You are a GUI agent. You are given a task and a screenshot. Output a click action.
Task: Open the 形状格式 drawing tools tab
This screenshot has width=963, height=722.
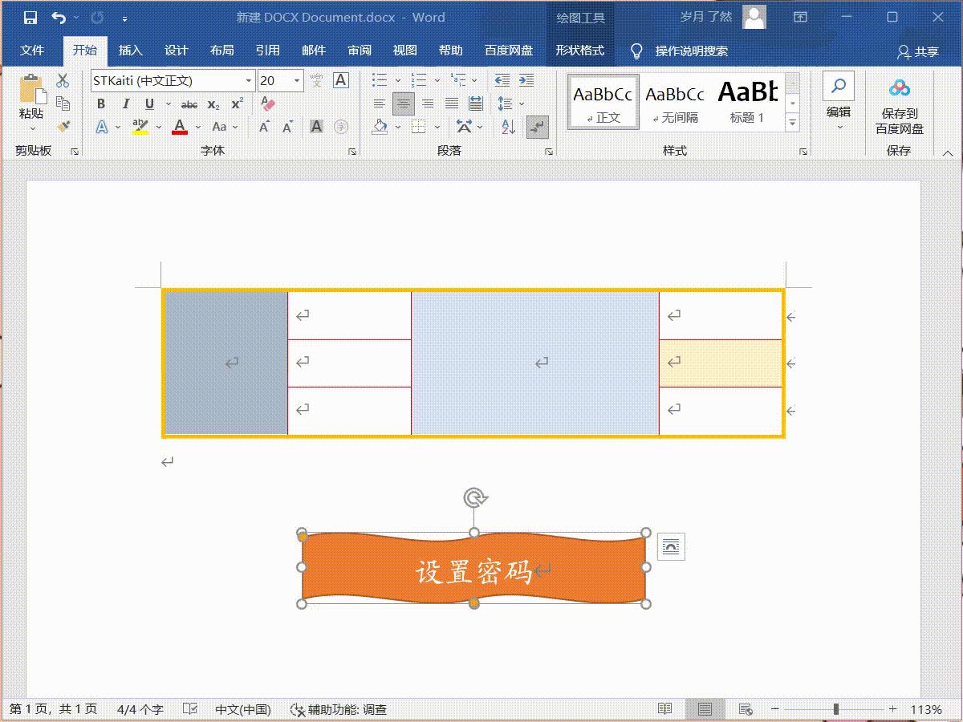coord(580,50)
